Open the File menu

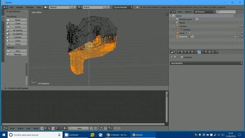(x=11, y=7)
